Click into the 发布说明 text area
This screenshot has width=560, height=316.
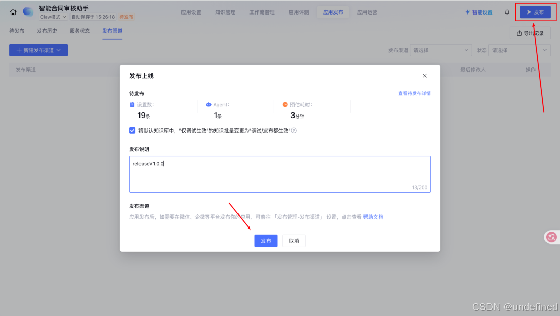pyautogui.click(x=280, y=174)
